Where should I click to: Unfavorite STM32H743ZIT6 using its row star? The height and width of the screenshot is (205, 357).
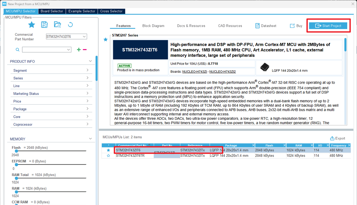click(x=108, y=150)
